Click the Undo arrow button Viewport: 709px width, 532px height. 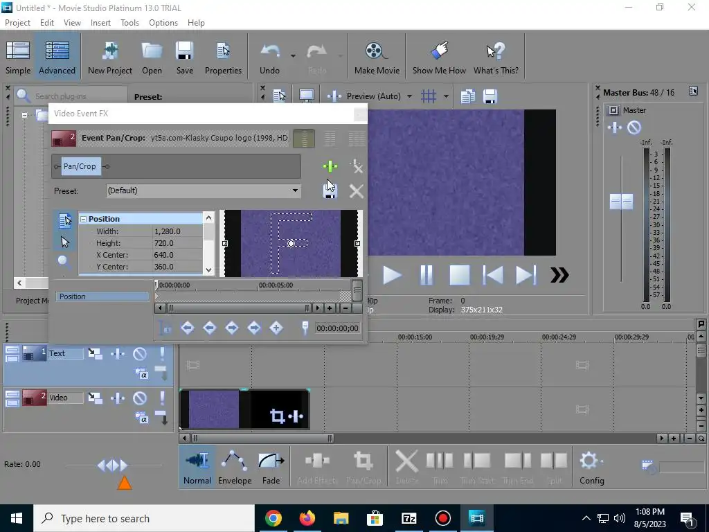pyautogui.click(x=270, y=57)
